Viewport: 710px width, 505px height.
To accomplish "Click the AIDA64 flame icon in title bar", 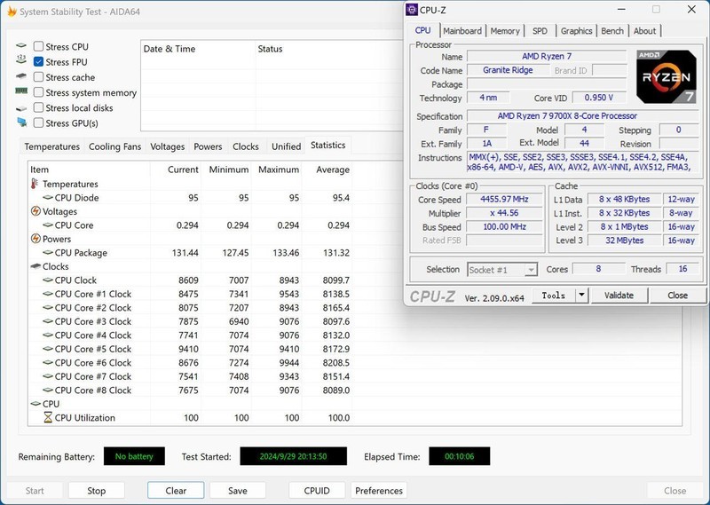I will (x=12, y=12).
